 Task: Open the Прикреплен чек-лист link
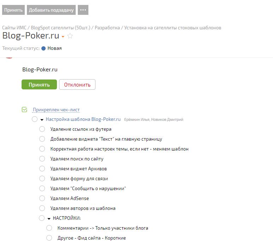(56, 110)
